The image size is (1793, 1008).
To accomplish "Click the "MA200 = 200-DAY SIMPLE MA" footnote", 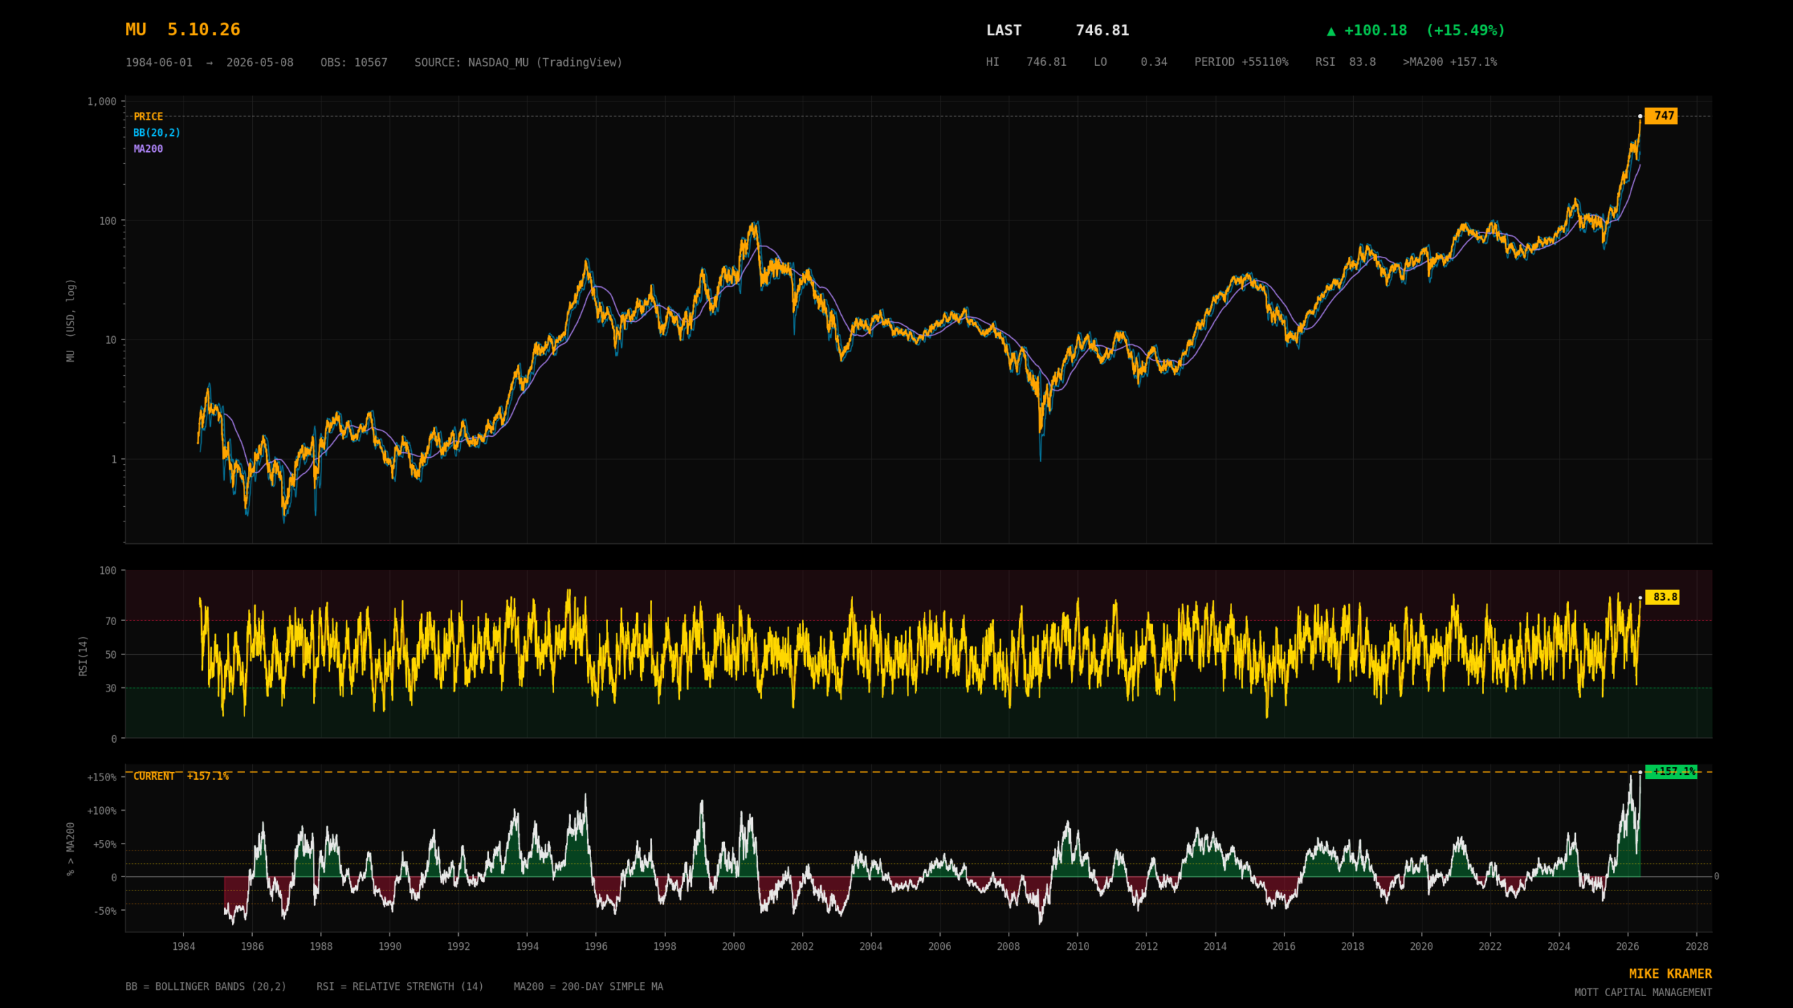I will tap(588, 986).
